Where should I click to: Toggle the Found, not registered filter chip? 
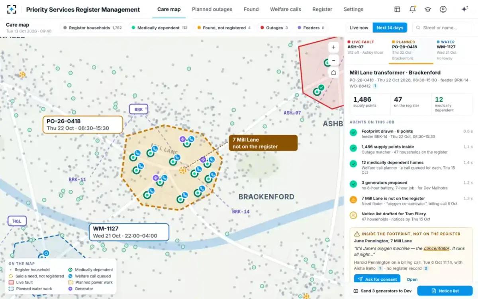coord(224,28)
